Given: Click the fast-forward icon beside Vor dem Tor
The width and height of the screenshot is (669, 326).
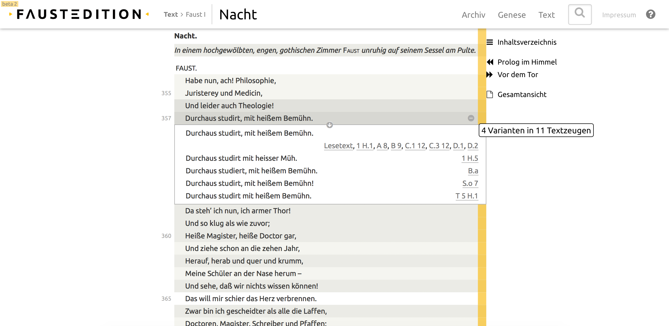Looking at the screenshot, I should pyautogui.click(x=489, y=75).
